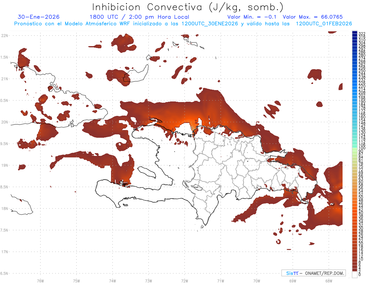
Task: Click the '71W' longitude label
Action: (x=220, y=281)
